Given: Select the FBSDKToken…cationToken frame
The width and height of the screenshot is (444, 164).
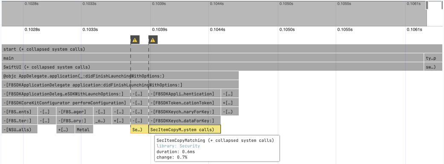Looking at the screenshot, I should pos(185,103).
